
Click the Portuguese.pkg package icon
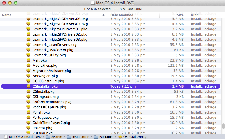28,117
